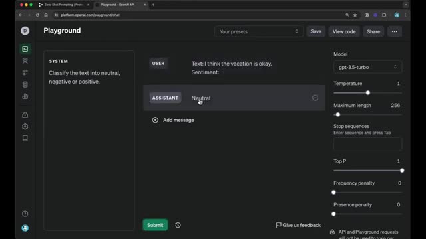Switch to the Zero-Shot Prompting browser tab
The image size is (426, 239).
pos(64,5)
